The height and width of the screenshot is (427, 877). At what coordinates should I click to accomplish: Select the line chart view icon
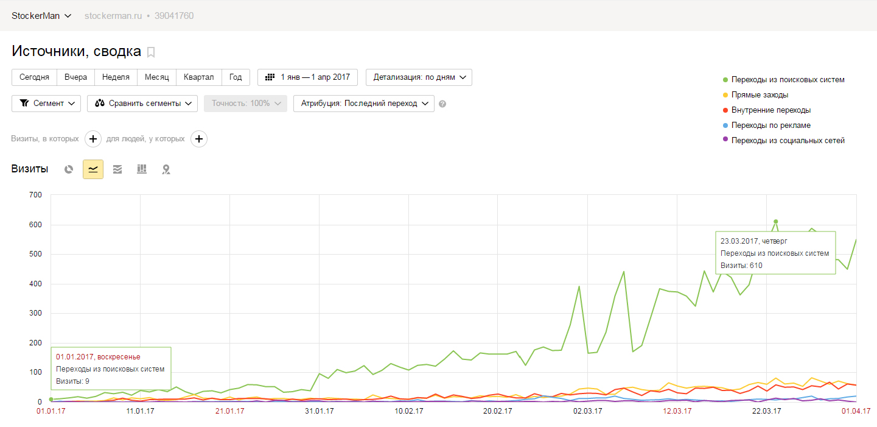click(x=93, y=169)
